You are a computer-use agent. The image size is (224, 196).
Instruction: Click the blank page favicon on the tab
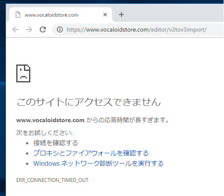click(18, 15)
